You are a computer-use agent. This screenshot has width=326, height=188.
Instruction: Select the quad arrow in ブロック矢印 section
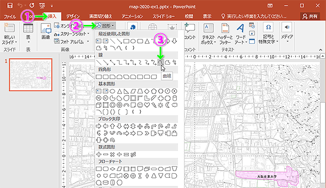pyautogui.click(x=140, y=126)
